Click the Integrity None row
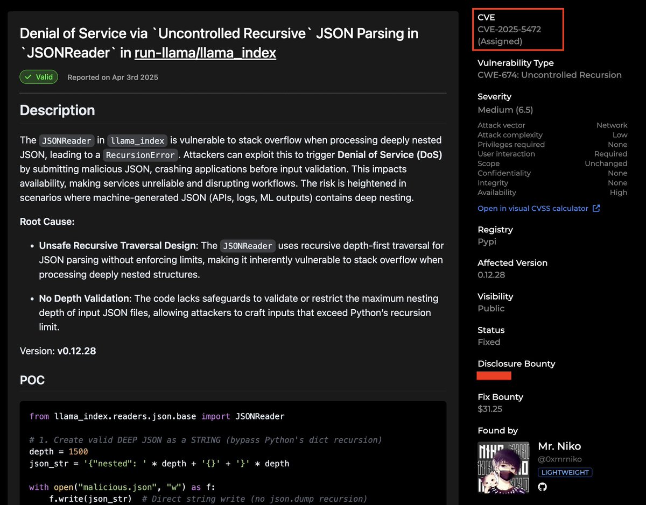The width and height of the screenshot is (646, 505). pyautogui.click(x=552, y=183)
